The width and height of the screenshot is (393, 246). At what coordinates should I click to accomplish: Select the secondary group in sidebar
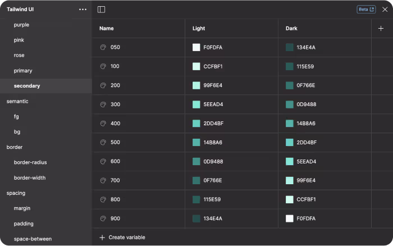coord(46,86)
